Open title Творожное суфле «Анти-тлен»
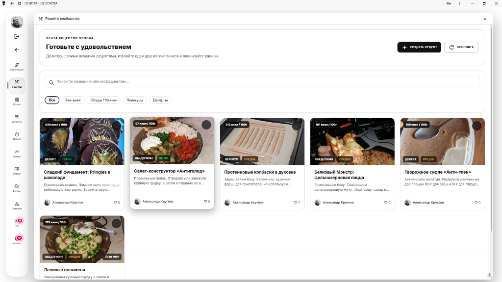This screenshot has height=282, width=502. (x=438, y=172)
